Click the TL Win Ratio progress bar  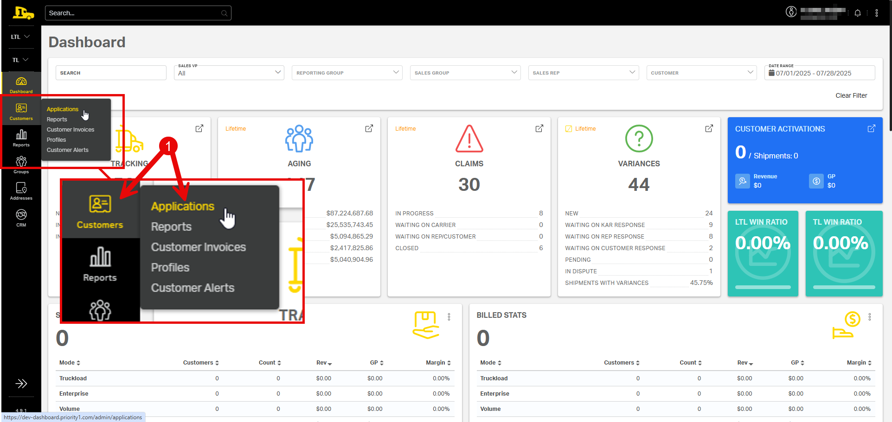coord(844,287)
